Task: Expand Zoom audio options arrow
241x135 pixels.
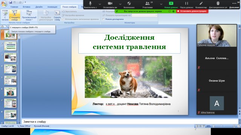Action: click(x=100, y=4)
